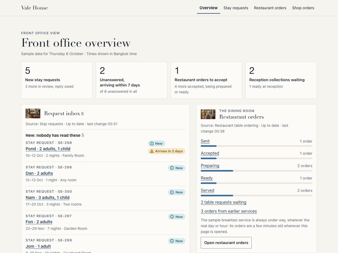
Task: Open the Shop orders tab
Action: (x=303, y=8)
